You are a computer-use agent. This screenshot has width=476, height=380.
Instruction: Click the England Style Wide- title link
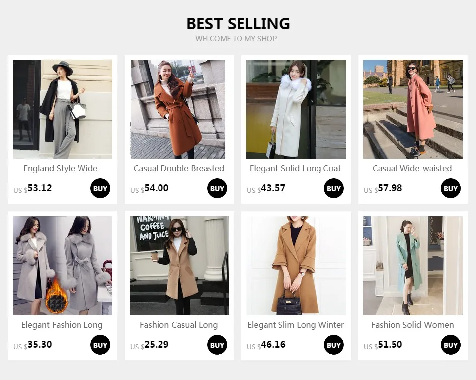click(x=62, y=168)
